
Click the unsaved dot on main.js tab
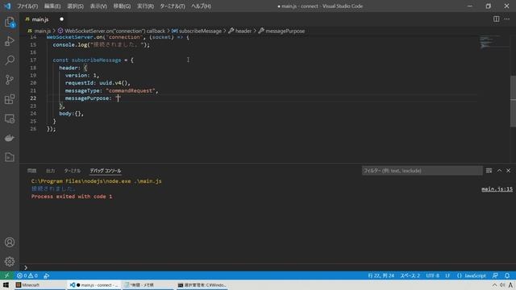tap(61, 19)
